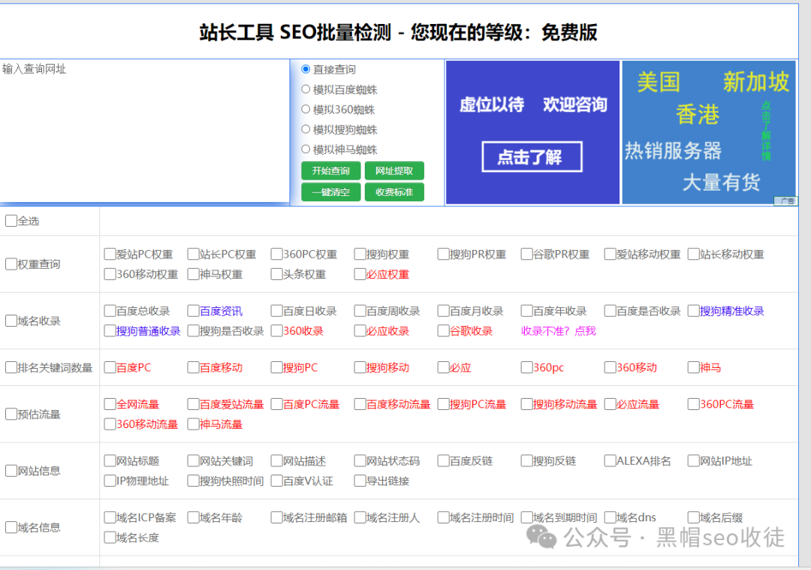Check the 网站标题 info option
Viewport: 811px width, 570px height.
[110, 460]
